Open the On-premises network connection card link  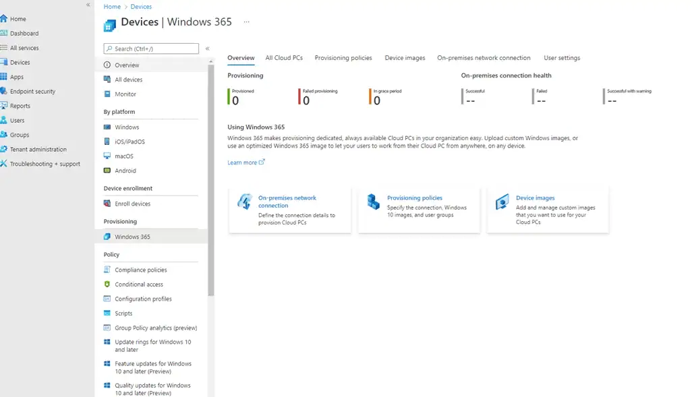(287, 202)
